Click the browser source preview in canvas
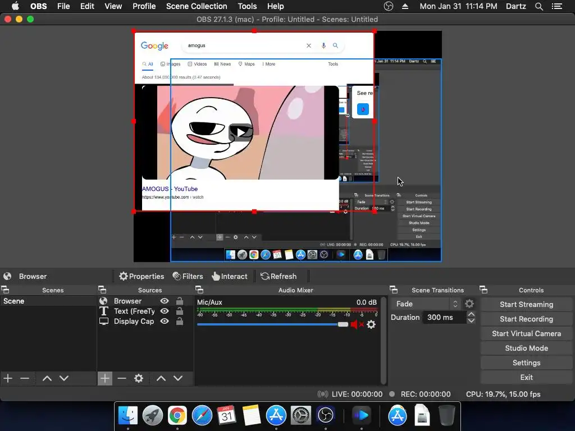 254,121
